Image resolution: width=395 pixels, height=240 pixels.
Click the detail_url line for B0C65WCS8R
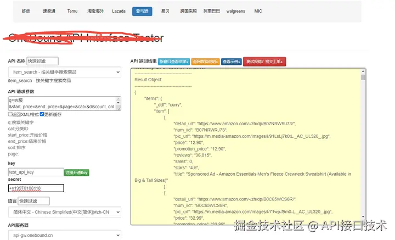tap(235, 199)
